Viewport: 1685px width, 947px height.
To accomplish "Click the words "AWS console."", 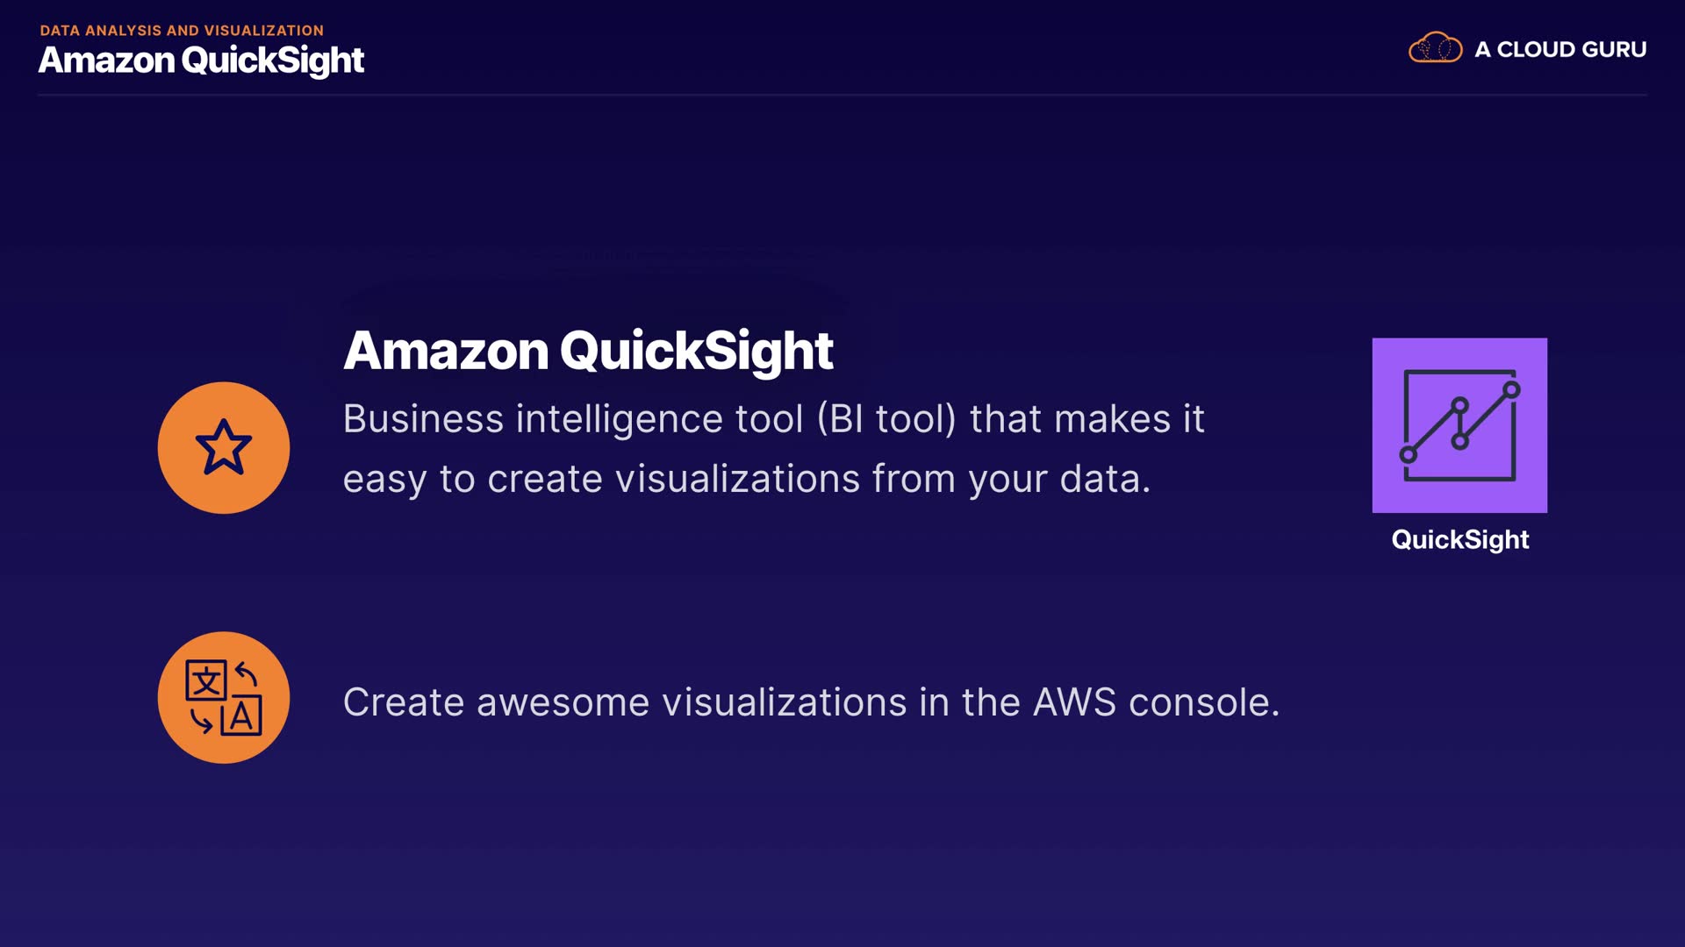I will 1156,702.
